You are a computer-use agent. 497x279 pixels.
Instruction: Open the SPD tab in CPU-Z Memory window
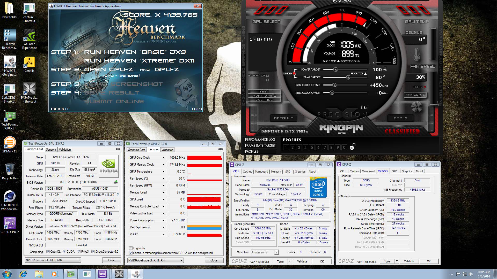[x=394, y=171]
